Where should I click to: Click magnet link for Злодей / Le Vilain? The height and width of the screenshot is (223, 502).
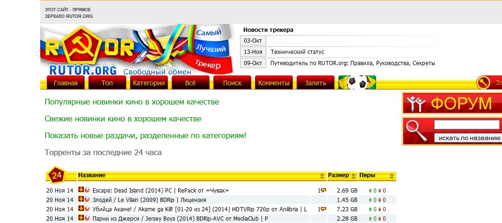[x=87, y=199]
